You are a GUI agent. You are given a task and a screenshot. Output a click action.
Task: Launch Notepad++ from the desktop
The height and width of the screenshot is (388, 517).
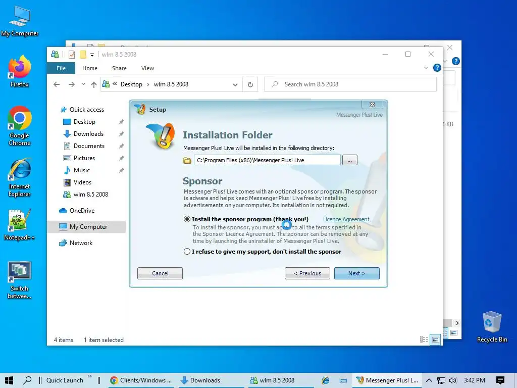20,225
